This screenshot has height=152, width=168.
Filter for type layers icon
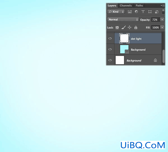pos(143,11)
